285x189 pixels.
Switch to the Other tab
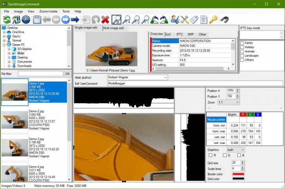(x=202, y=34)
